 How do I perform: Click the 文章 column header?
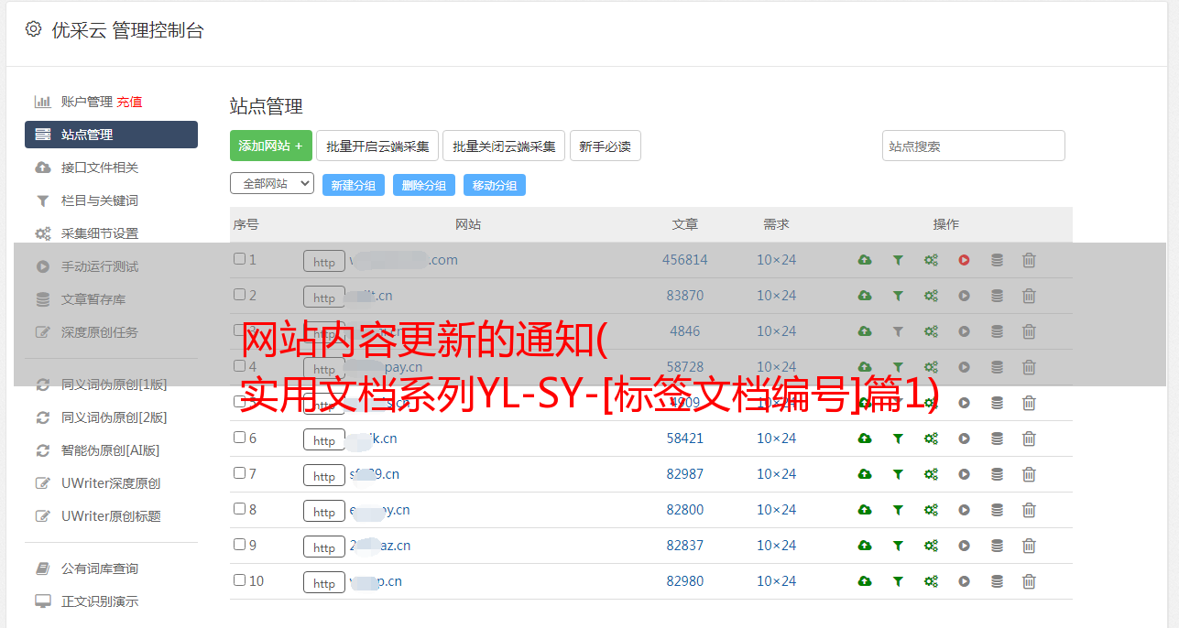pos(685,224)
